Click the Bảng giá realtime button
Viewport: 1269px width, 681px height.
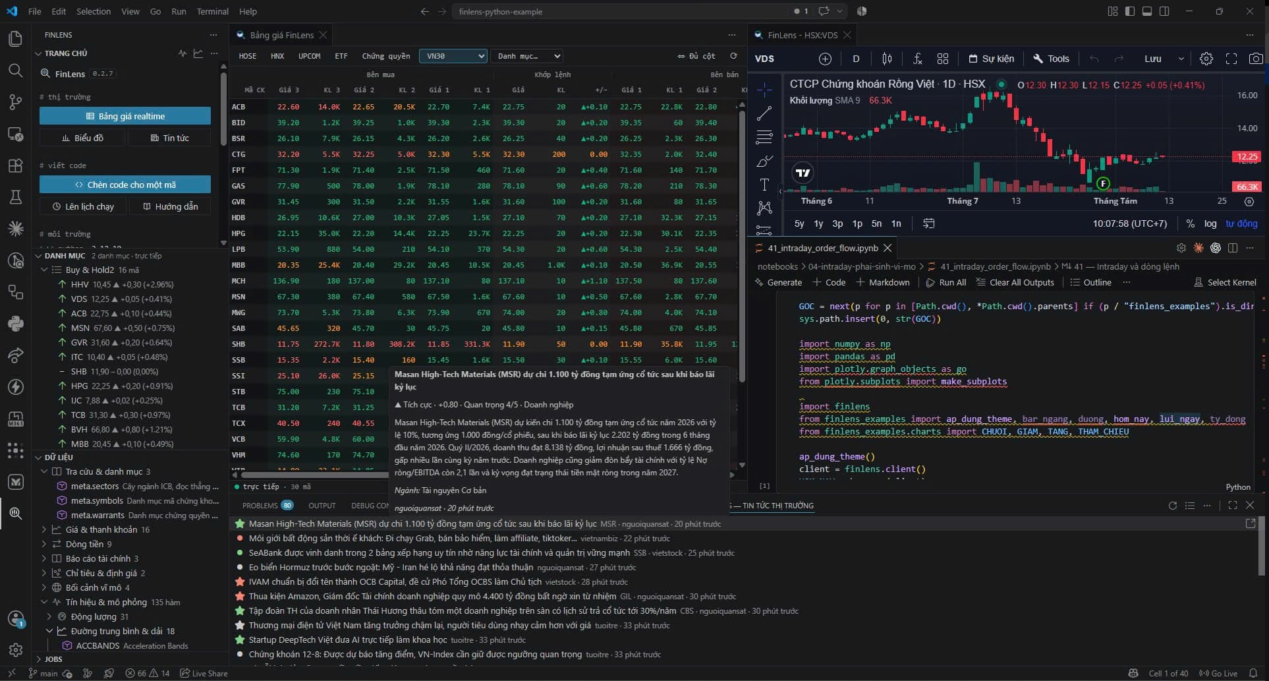125,116
